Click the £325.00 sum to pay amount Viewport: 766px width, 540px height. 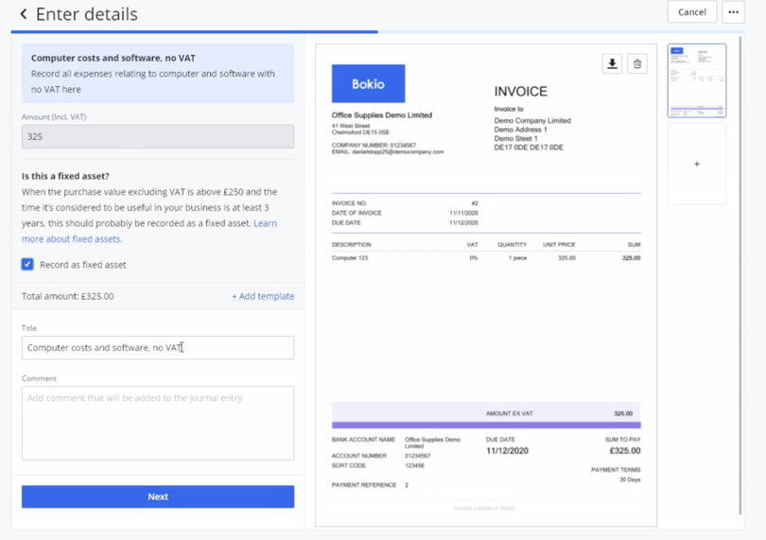tap(624, 451)
